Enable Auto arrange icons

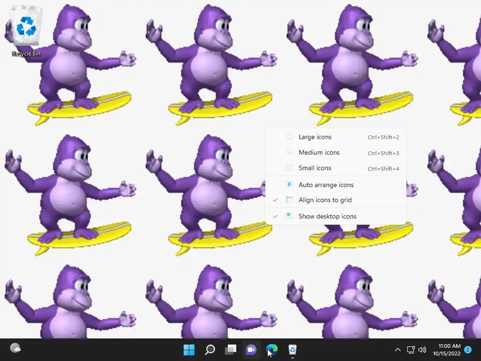point(335,185)
